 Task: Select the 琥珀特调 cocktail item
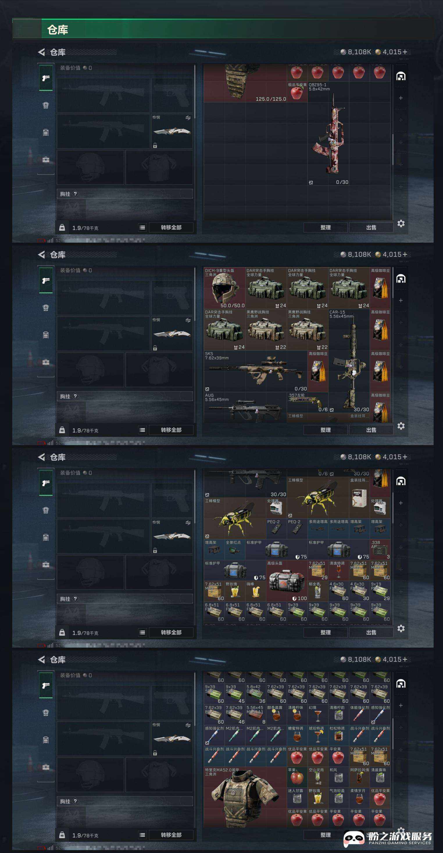click(318, 735)
